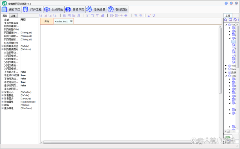Expand 网页背景图片 property
The height and width of the screenshot is (149, 240).
(x=3, y=49)
